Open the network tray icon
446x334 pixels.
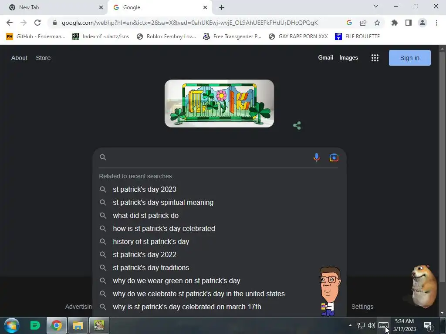(361, 325)
